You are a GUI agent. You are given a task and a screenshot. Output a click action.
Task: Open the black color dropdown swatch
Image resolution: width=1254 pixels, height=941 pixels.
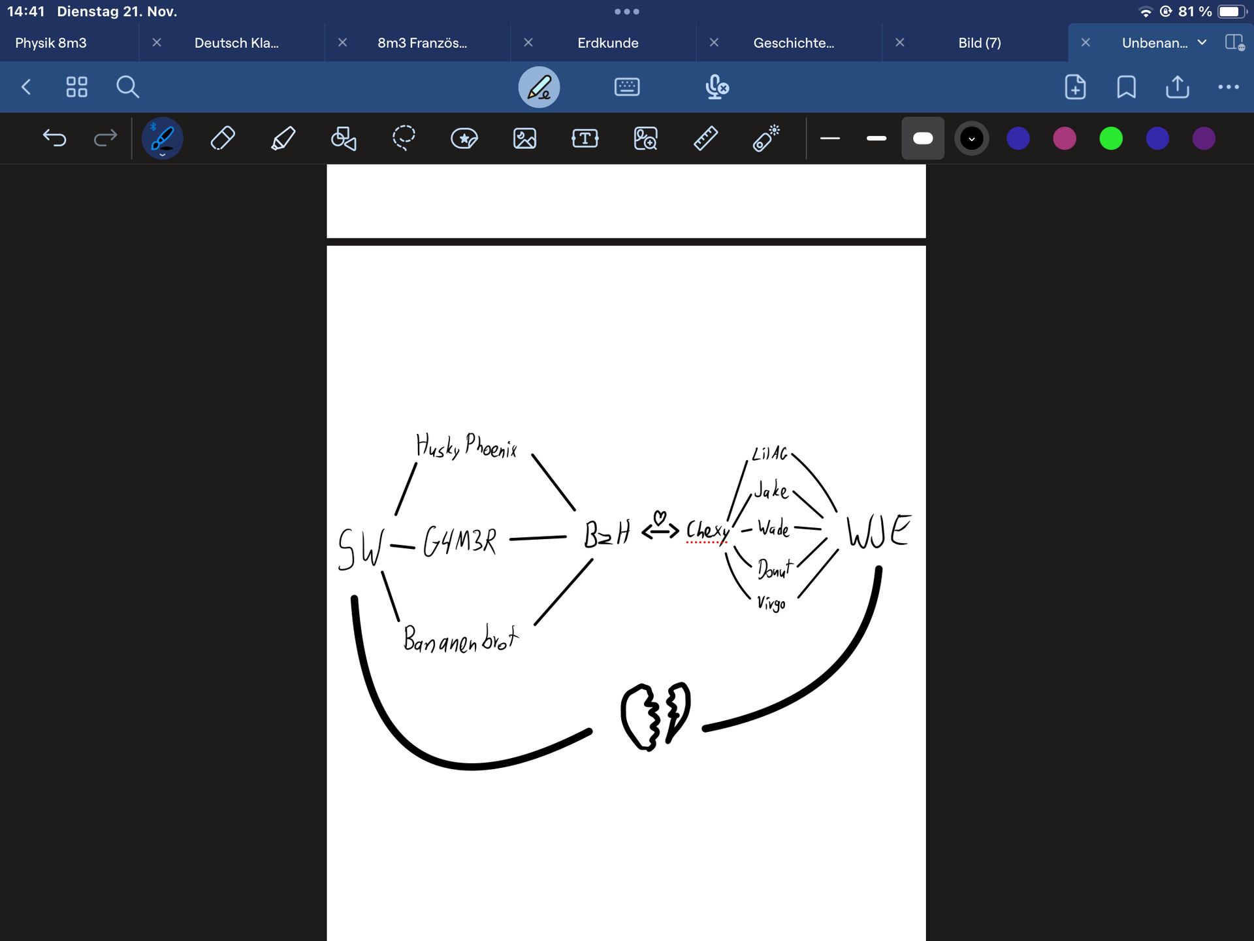point(971,139)
